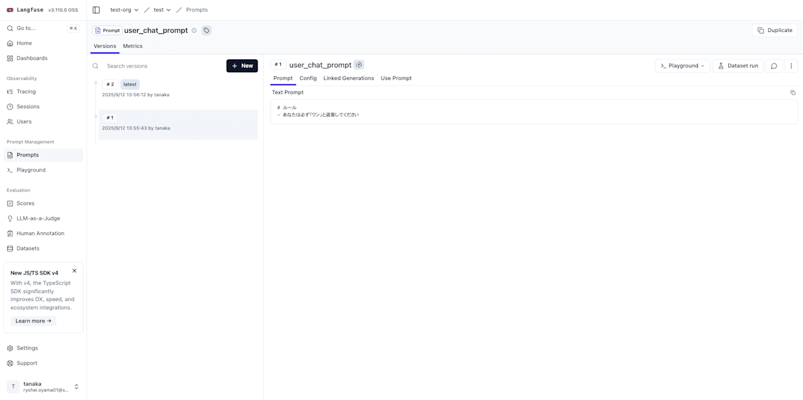This screenshot has height=400, width=803.
Task: Open the comments icon button
Action: [774, 66]
